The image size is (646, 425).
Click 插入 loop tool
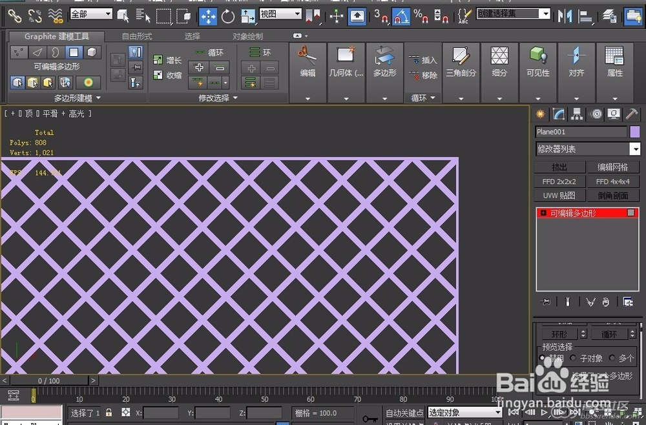pyautogui.click(x=422, y=60)
